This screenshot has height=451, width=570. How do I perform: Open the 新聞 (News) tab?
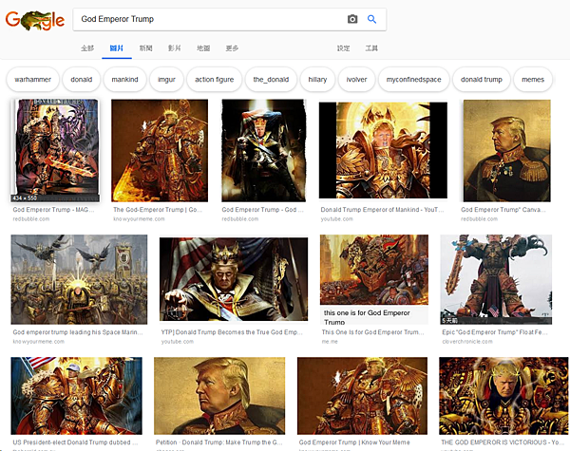click(x=145, y=48)
